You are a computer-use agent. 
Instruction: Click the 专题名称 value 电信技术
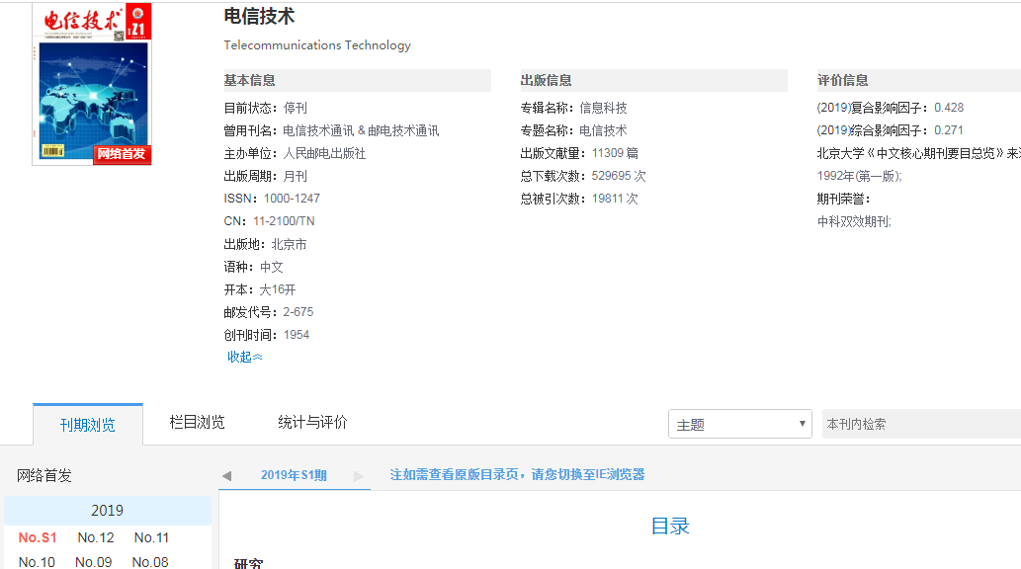604,130
